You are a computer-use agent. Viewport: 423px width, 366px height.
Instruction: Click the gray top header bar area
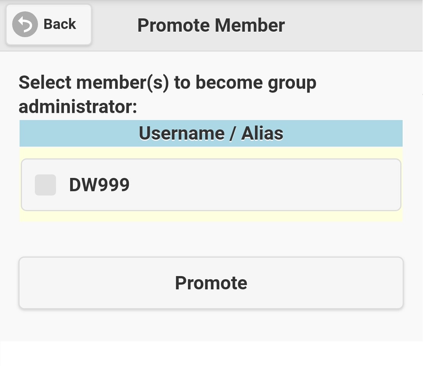click(352, 25)
